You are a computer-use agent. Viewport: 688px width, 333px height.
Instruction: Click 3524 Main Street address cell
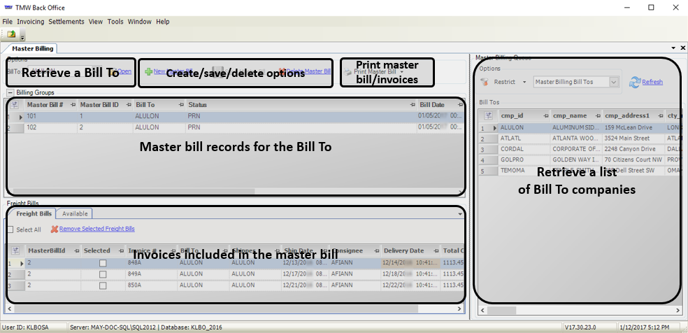(x=633, y=139)
